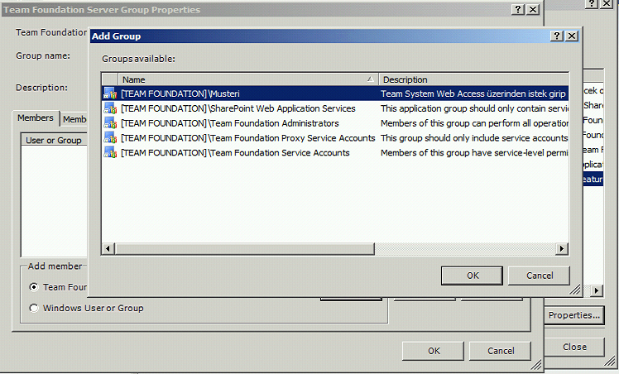The height and width of the screenshot is (374, 619).
Task: Click description 'This group should only include service accounts'
Action: (474, 137)
